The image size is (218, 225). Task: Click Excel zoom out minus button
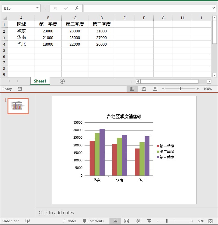(x=163, y=89)
